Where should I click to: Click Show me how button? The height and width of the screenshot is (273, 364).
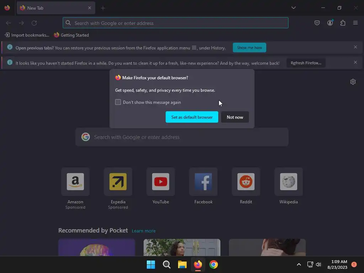tap(249, 48)
